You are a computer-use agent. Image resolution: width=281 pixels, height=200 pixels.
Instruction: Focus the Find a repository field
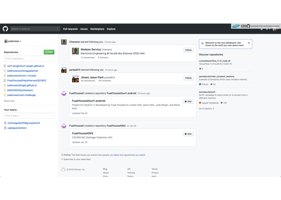[29, 58]
